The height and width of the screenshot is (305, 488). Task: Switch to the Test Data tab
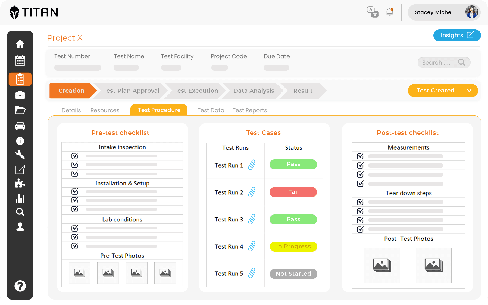tap(211, 110)
